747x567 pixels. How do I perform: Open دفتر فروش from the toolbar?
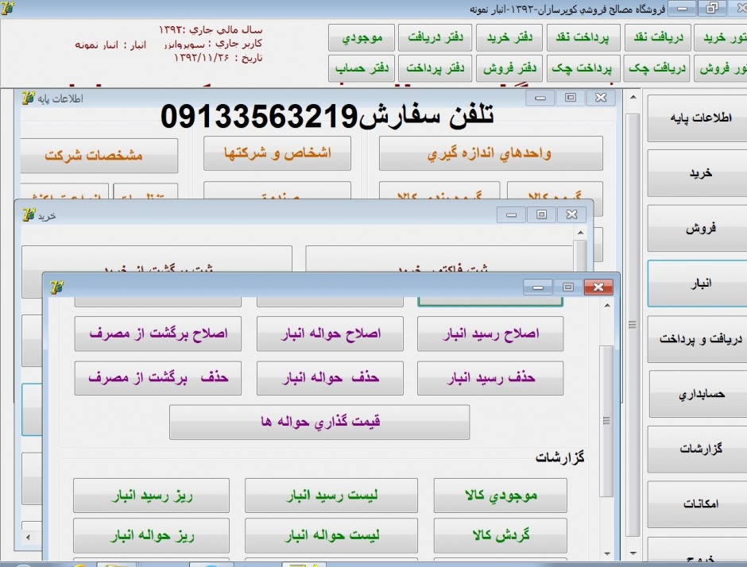click(x=509, y=69)
